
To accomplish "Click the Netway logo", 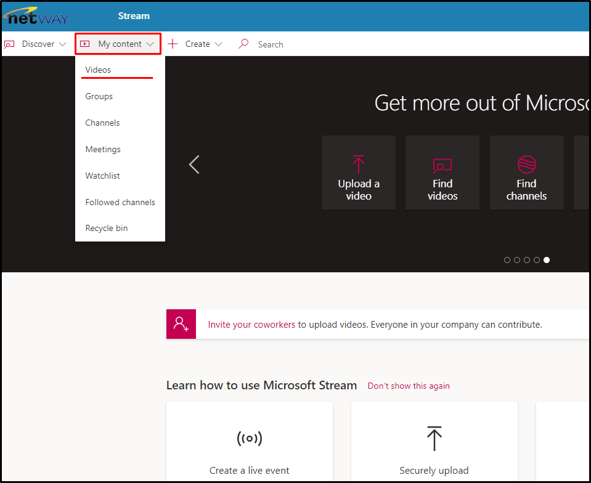I will [x=36, y=16].
